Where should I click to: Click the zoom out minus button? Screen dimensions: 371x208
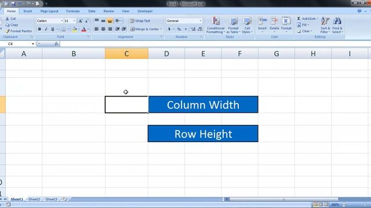click(344, 205)
